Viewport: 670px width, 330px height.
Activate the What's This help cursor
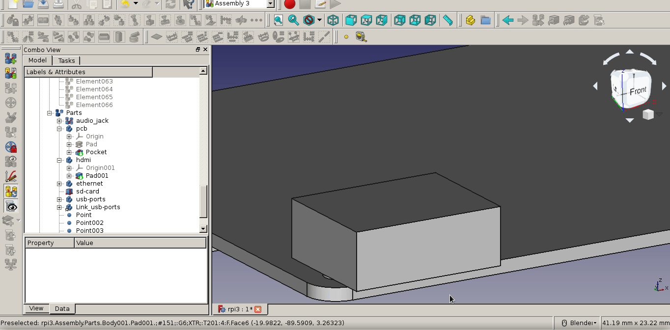189,4
